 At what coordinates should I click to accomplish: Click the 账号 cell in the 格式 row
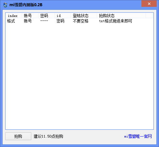point(28,21)
